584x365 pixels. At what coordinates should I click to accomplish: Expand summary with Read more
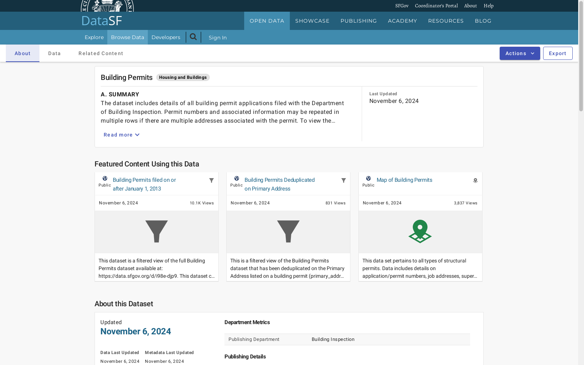(x=122, y=135)
